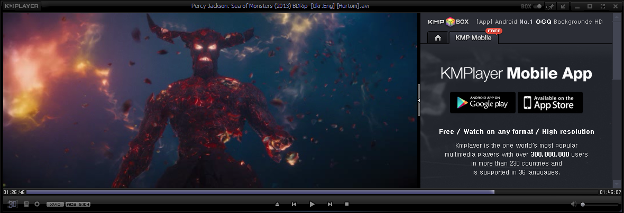Open the playlist editor icon
The image size is (624, 213).
pos(26,204)
